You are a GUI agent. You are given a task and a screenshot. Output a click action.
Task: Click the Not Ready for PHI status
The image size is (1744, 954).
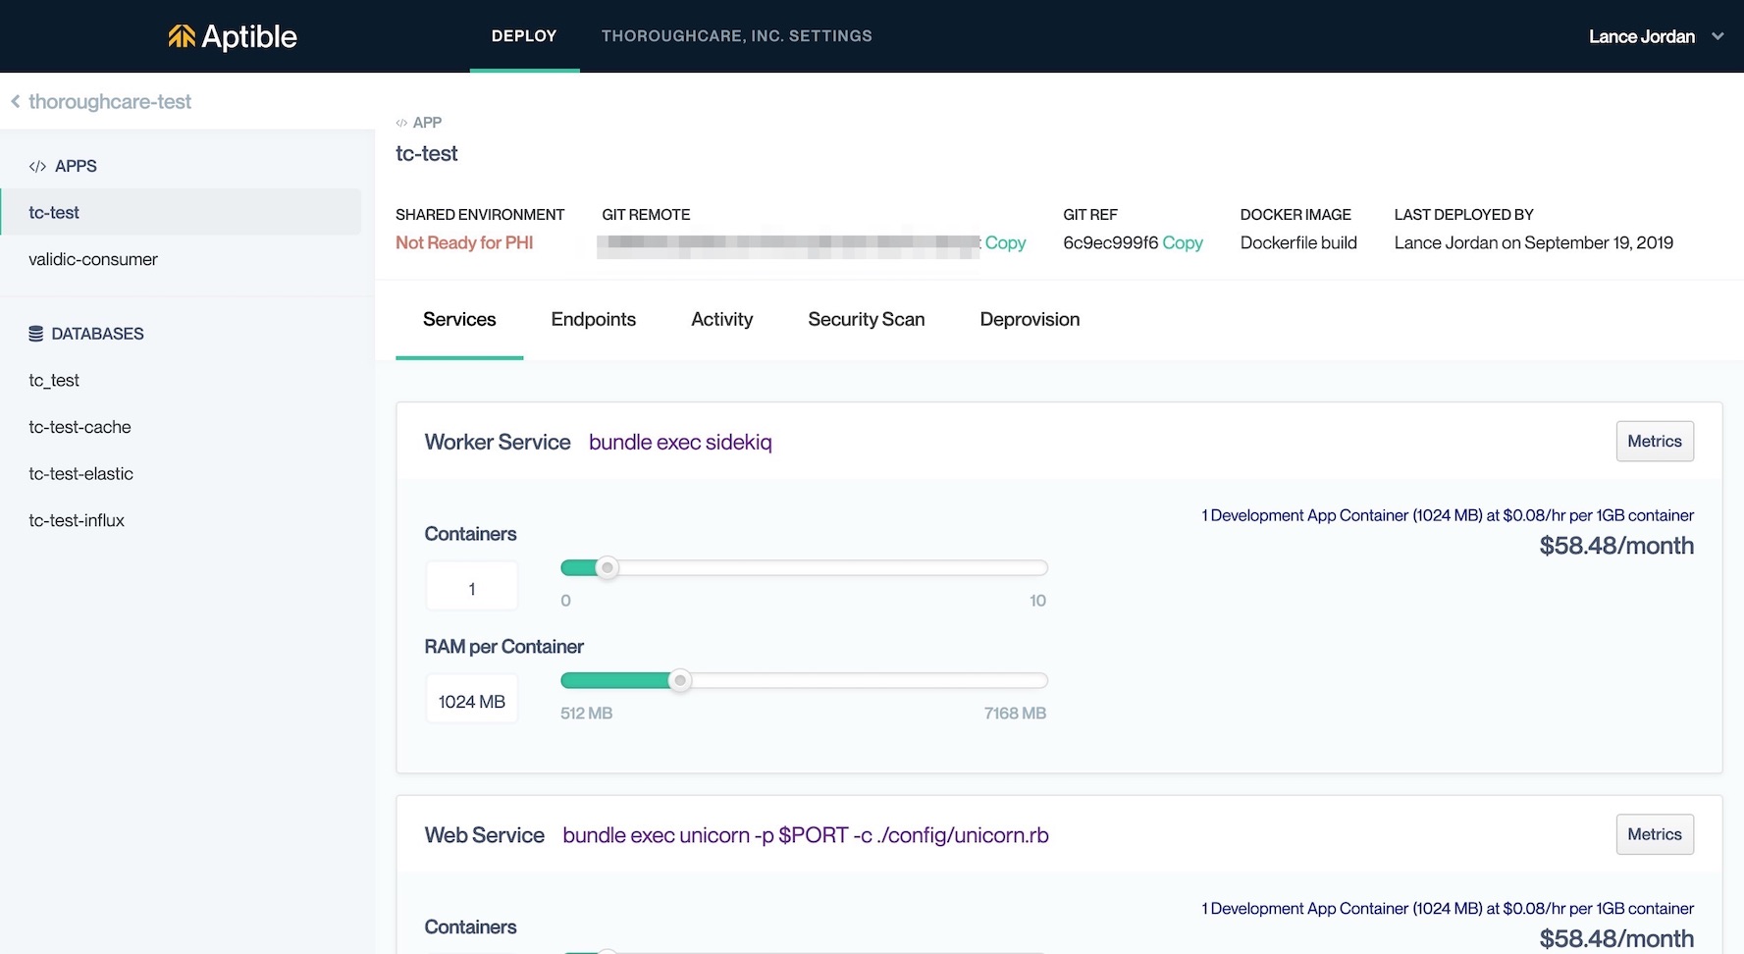(x=464, y=242)
